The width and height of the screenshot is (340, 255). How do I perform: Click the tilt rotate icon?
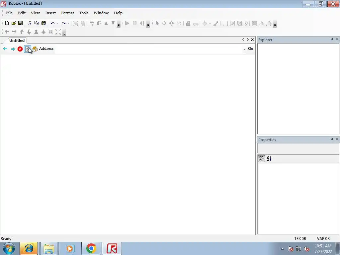[x=99, y=23]
